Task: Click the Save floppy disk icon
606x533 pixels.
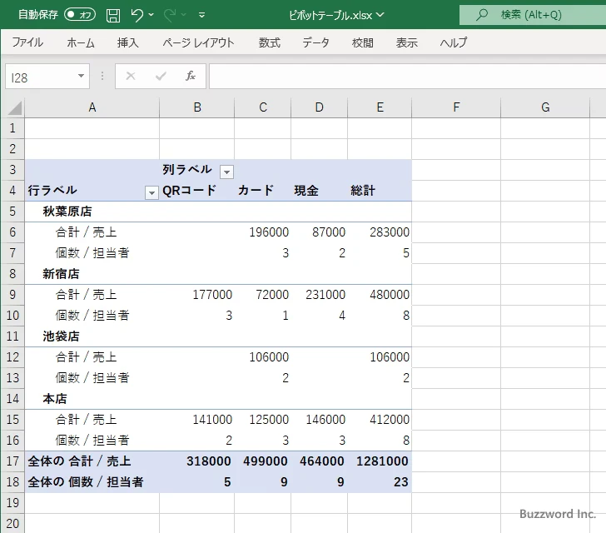Action: click(x=113, y=15)
